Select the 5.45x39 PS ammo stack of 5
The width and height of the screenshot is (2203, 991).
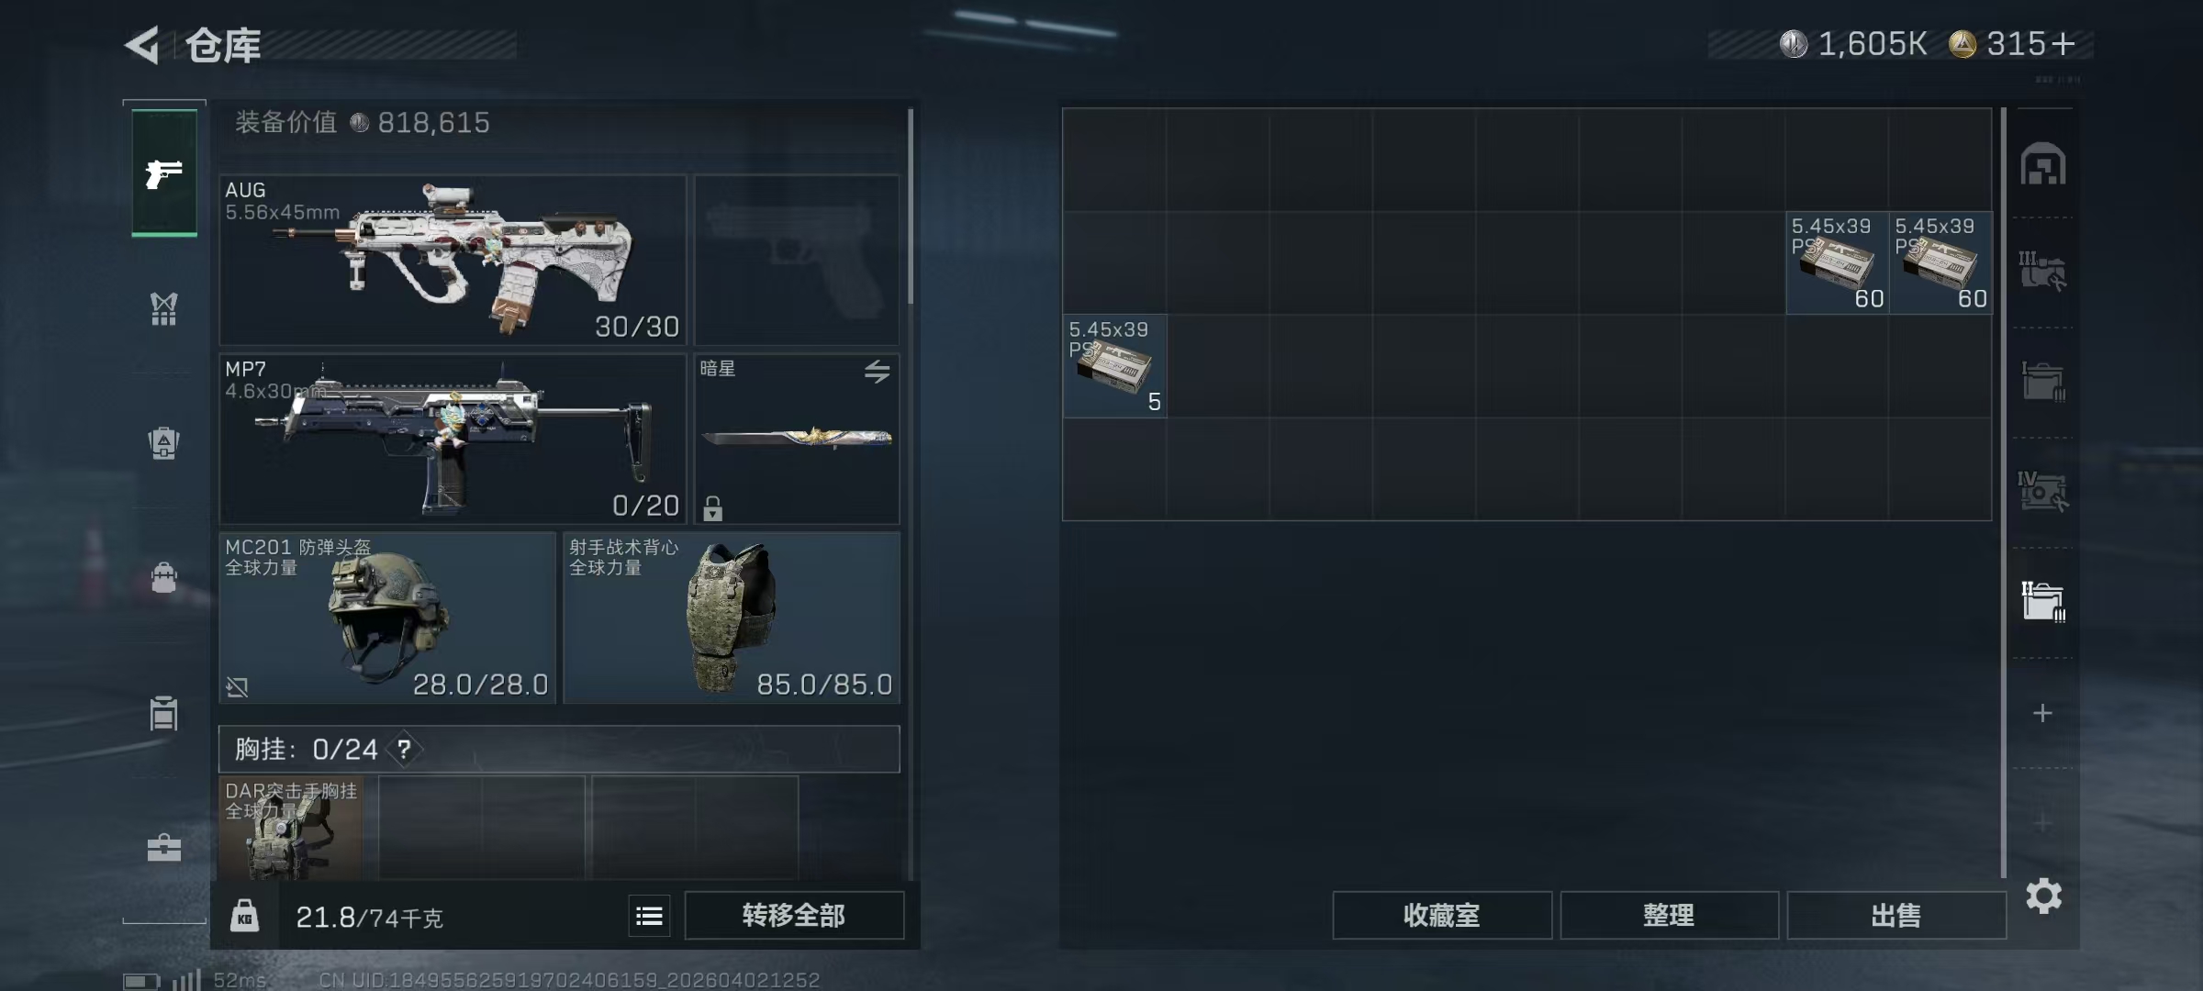pos(1115,366)
